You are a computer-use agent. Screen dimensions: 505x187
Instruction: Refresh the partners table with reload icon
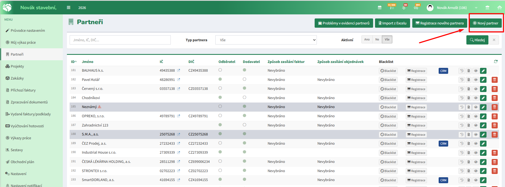click(496, 62)
